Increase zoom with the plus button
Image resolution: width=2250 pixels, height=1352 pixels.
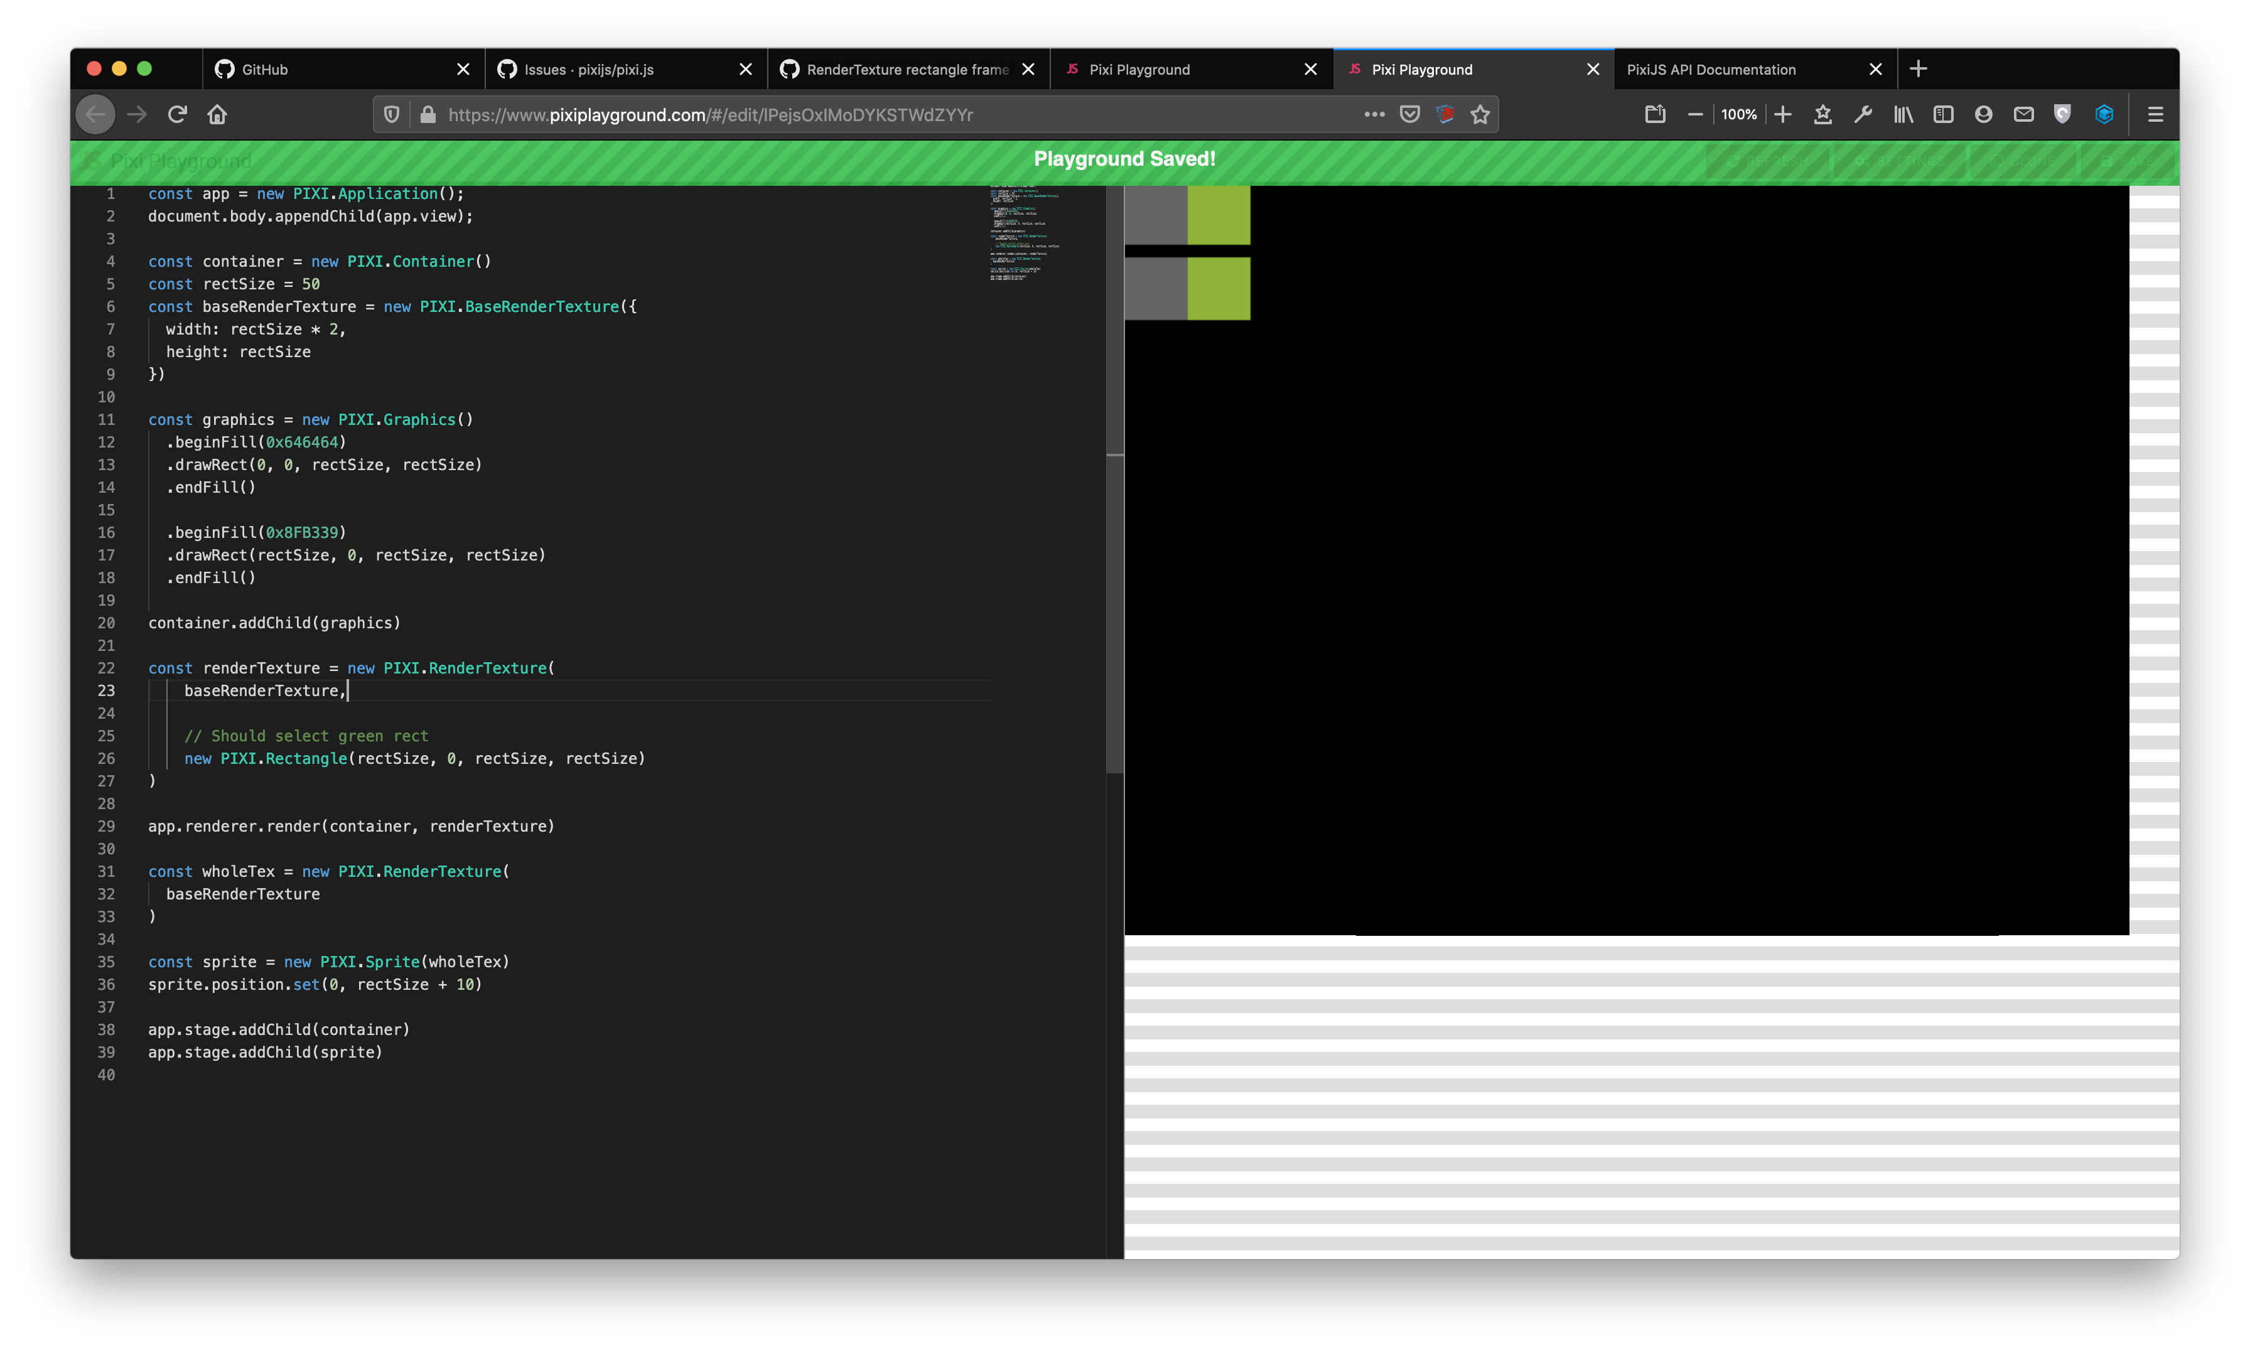tap(1784, 114)
